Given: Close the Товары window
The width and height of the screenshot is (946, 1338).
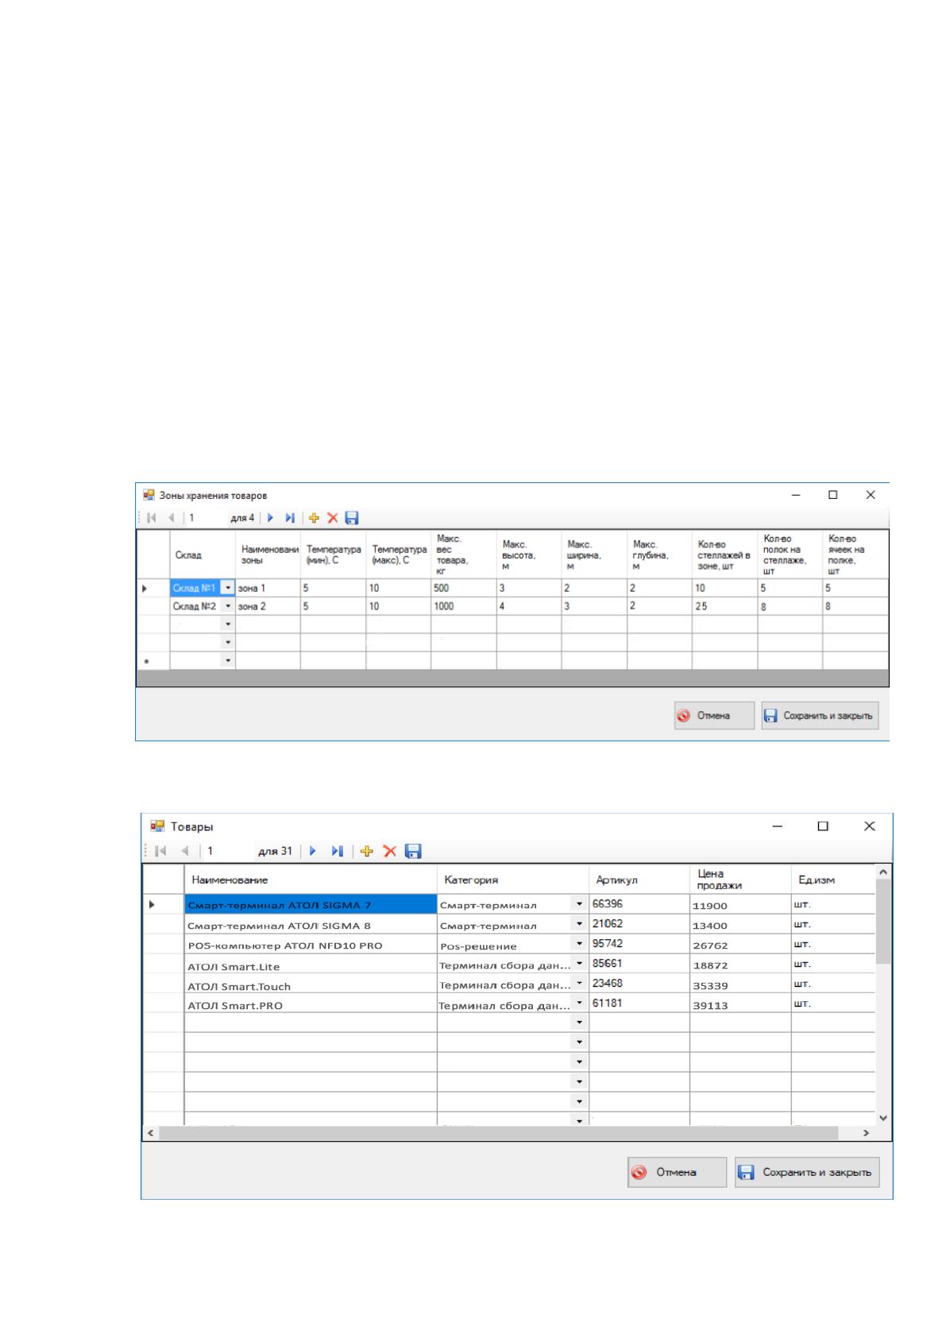Looking at the screenshot, I should pos(869,826).
